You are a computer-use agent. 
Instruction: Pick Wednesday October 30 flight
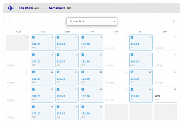(67, 112)
